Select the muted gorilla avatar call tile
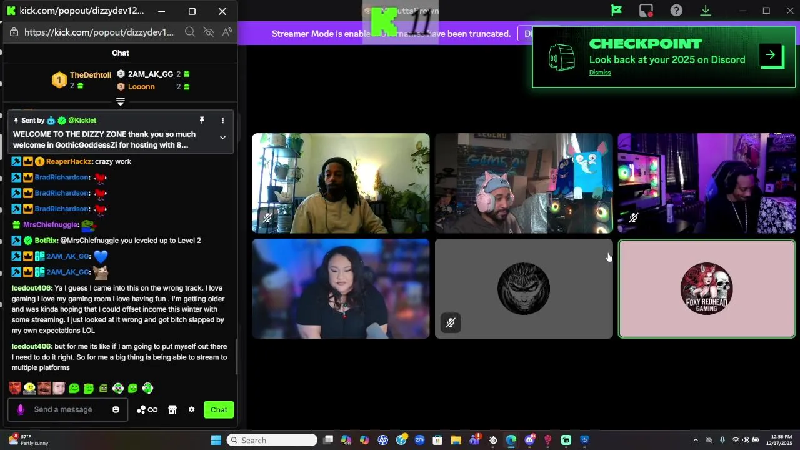 click(524, 289)
